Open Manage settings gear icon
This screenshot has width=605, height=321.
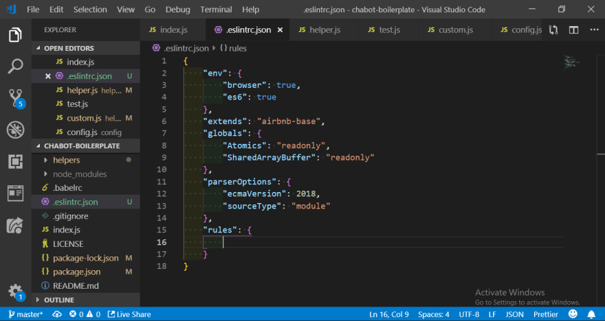tap(15, 292)
